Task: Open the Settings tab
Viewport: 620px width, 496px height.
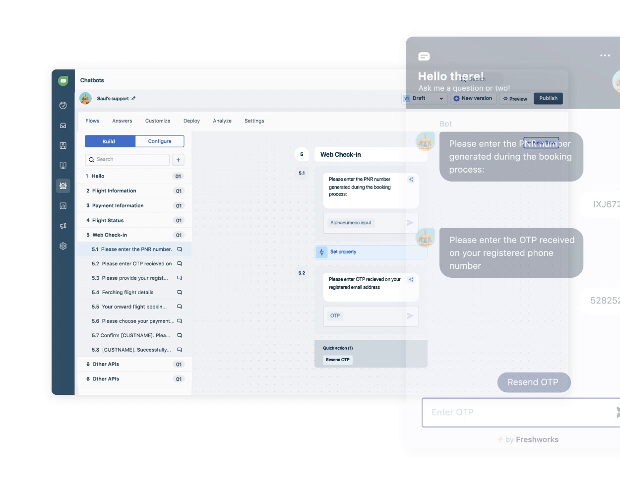Action: coord(254,121)
